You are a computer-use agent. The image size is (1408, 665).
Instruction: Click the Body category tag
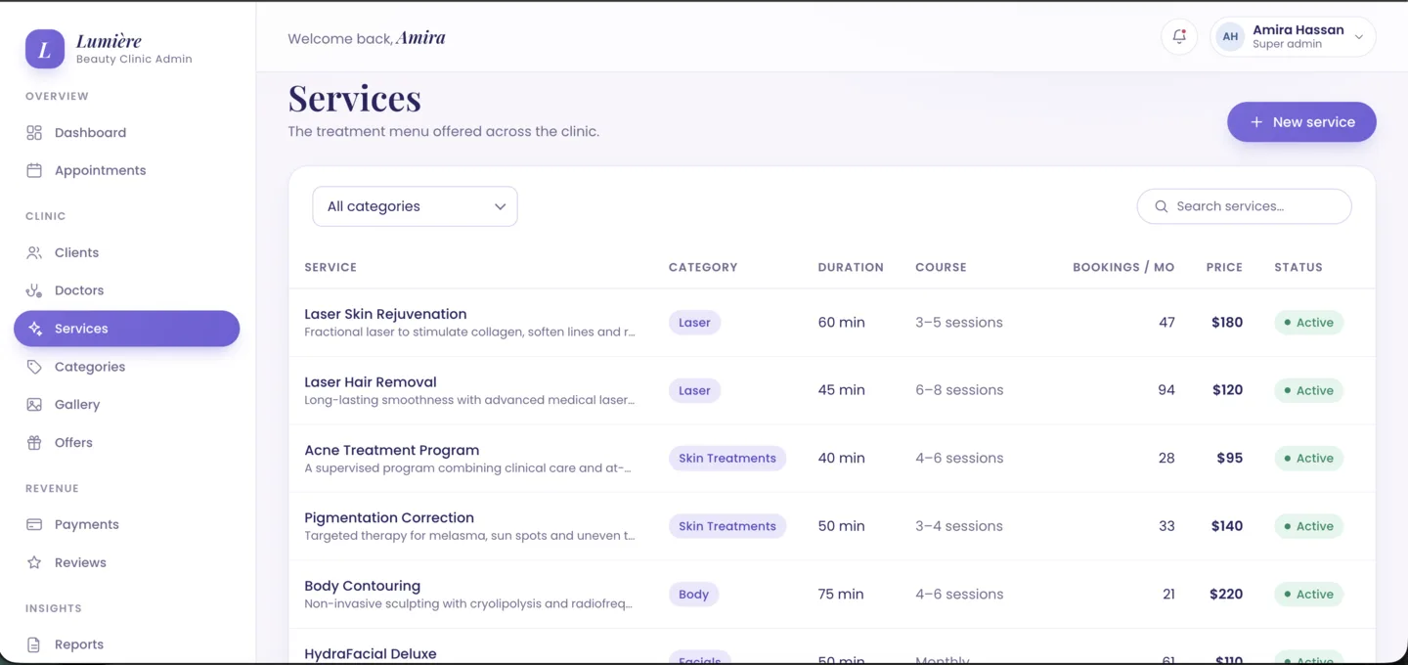693,594
